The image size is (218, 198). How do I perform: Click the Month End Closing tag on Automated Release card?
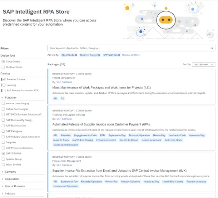pyautogui.click(x=83, y=140)
